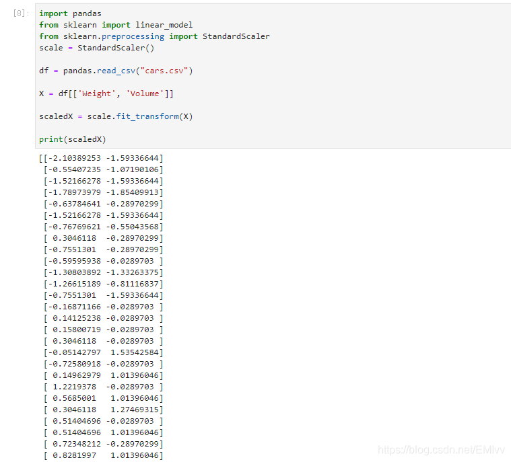Click the pandas.read_csv("cars.csv") line

116,71
